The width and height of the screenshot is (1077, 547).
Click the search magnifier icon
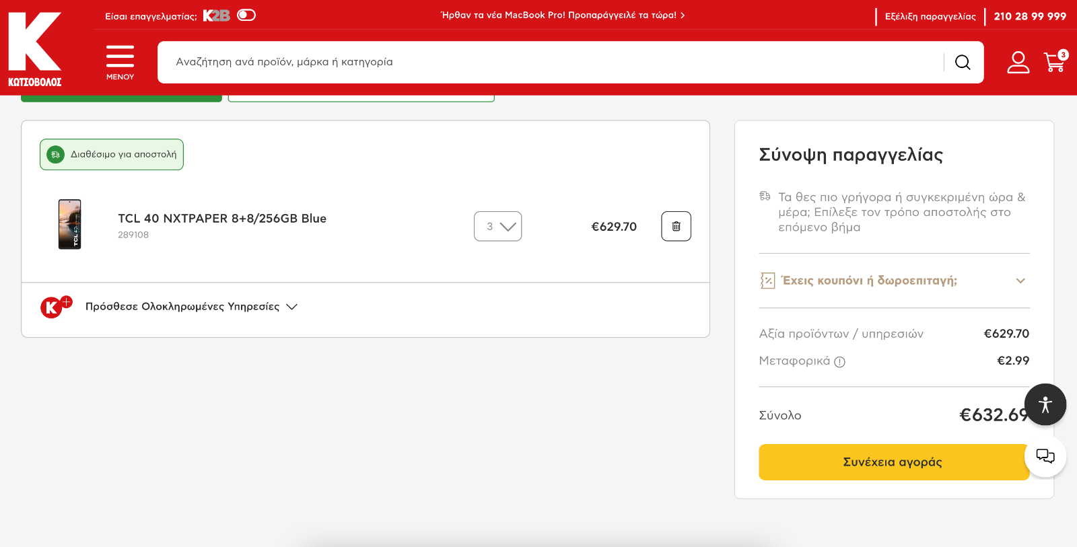963,63
